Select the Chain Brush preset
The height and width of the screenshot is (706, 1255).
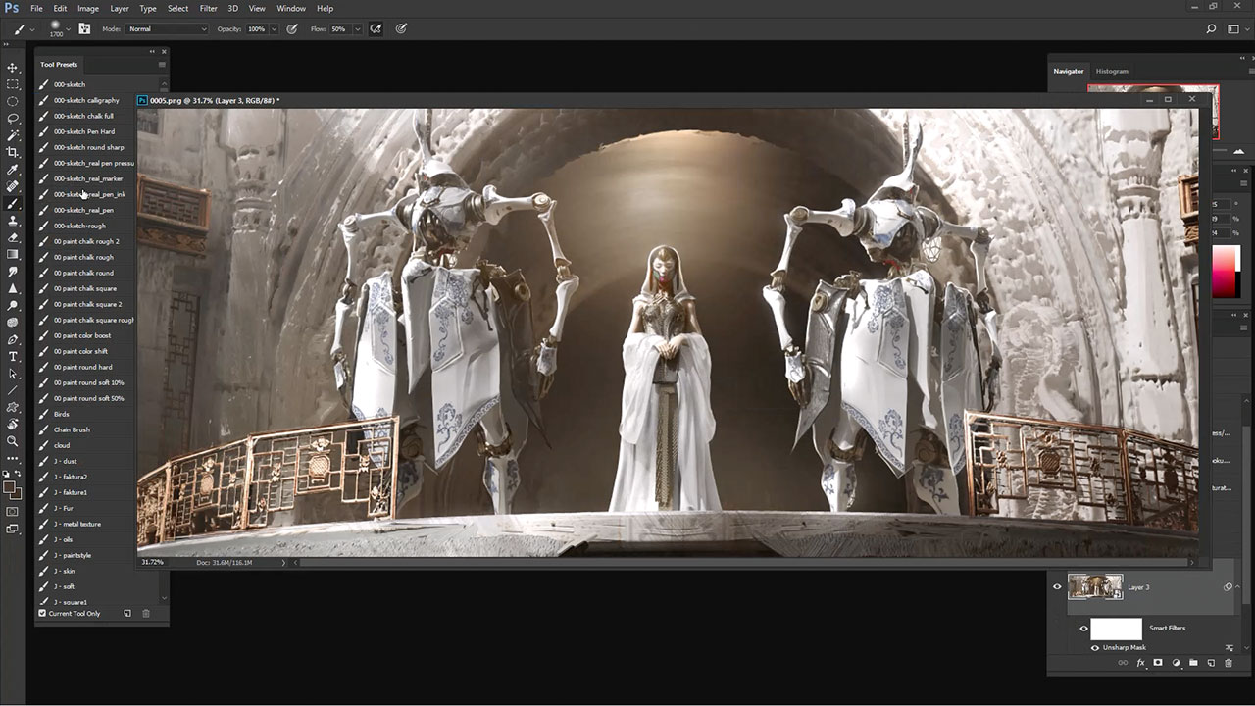72,429
